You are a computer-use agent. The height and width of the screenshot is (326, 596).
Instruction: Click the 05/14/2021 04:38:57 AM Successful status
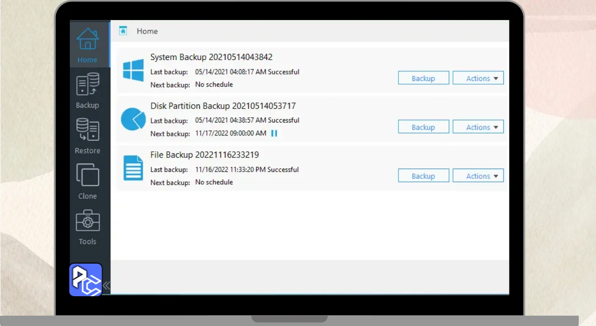[x=247, y=120]
